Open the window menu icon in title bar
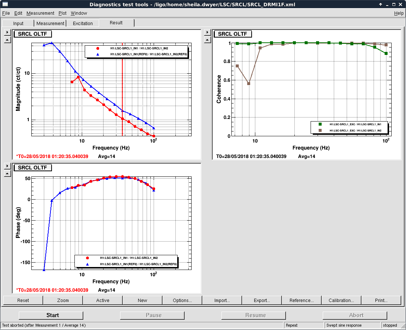406x330 pixels. click(x=4, y=4)
